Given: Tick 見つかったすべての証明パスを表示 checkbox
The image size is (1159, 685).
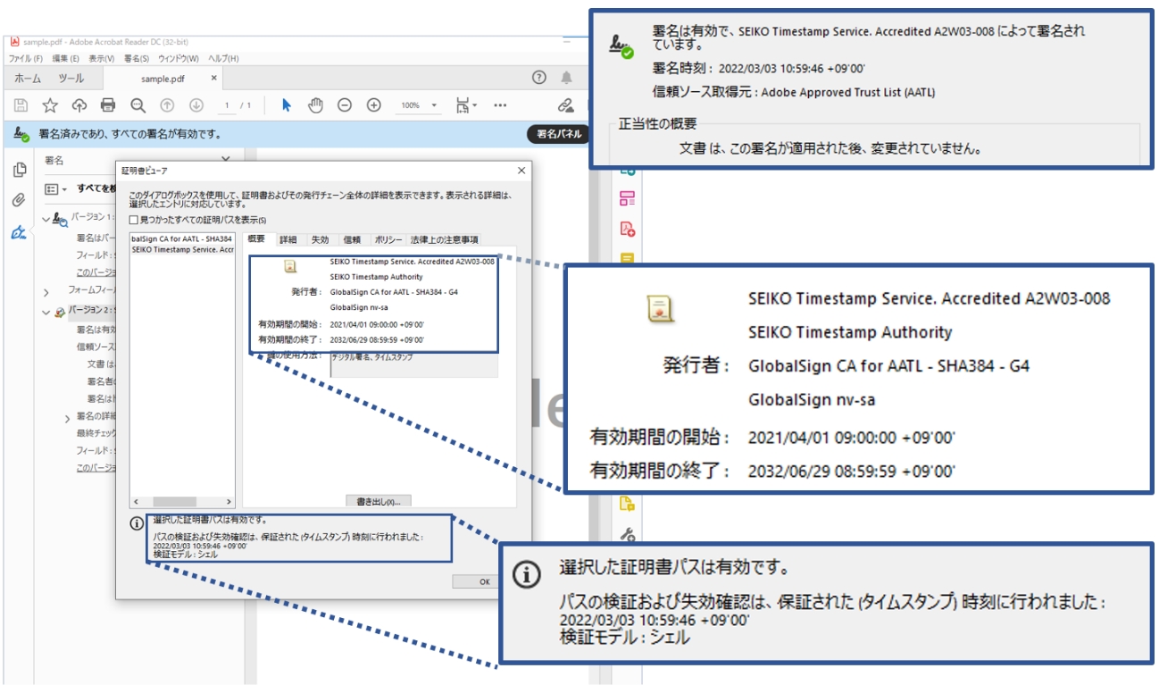Looking at the screenshot, I should [x=134, y=220].
